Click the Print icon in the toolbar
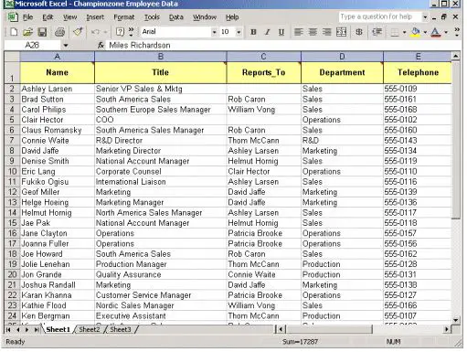467x352 pixels. click(59, 32)
